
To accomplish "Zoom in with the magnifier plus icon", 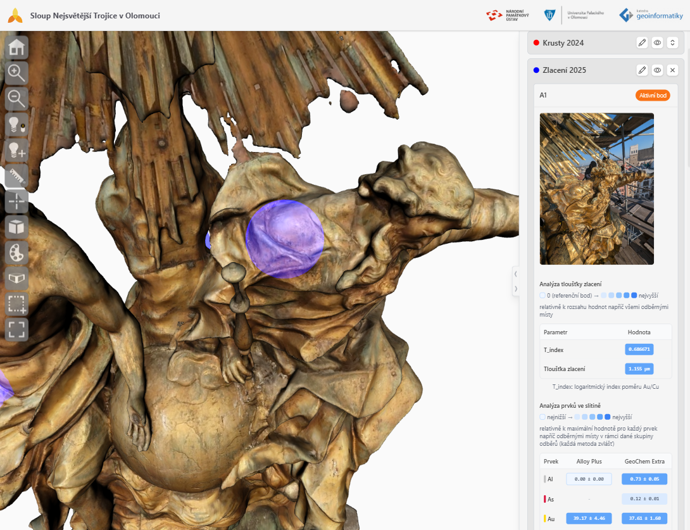I will coord(16,73).
